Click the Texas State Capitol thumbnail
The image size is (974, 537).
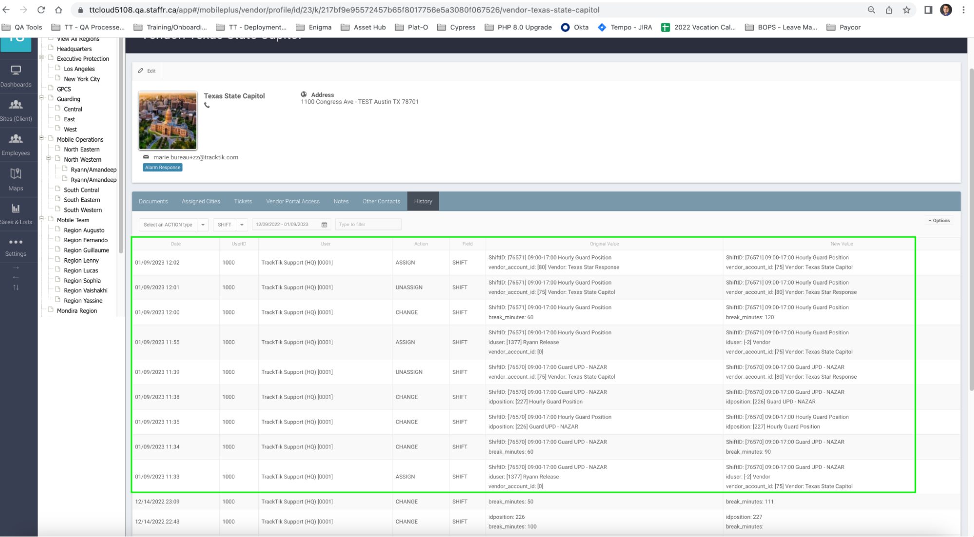168,120
